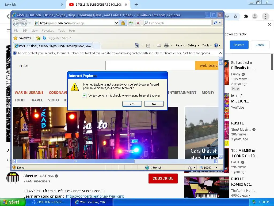Click the red Stop loading icon
The width and height of the screenshot is (274, 206).
[x=138, y=23]
